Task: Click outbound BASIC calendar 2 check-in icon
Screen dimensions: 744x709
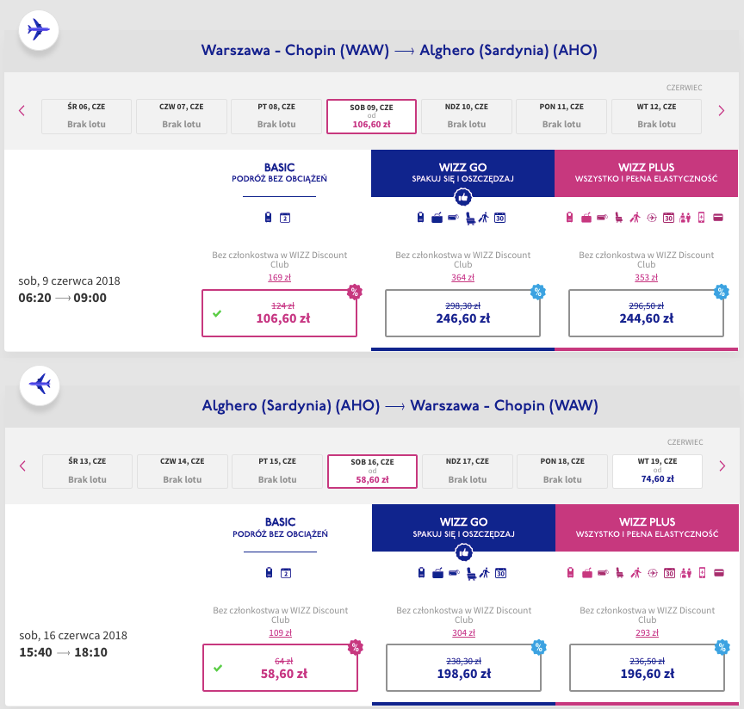Action: coord(285,218)
